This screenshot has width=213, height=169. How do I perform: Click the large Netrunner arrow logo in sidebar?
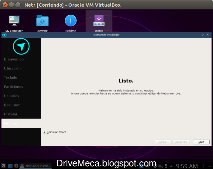point(21,47)
